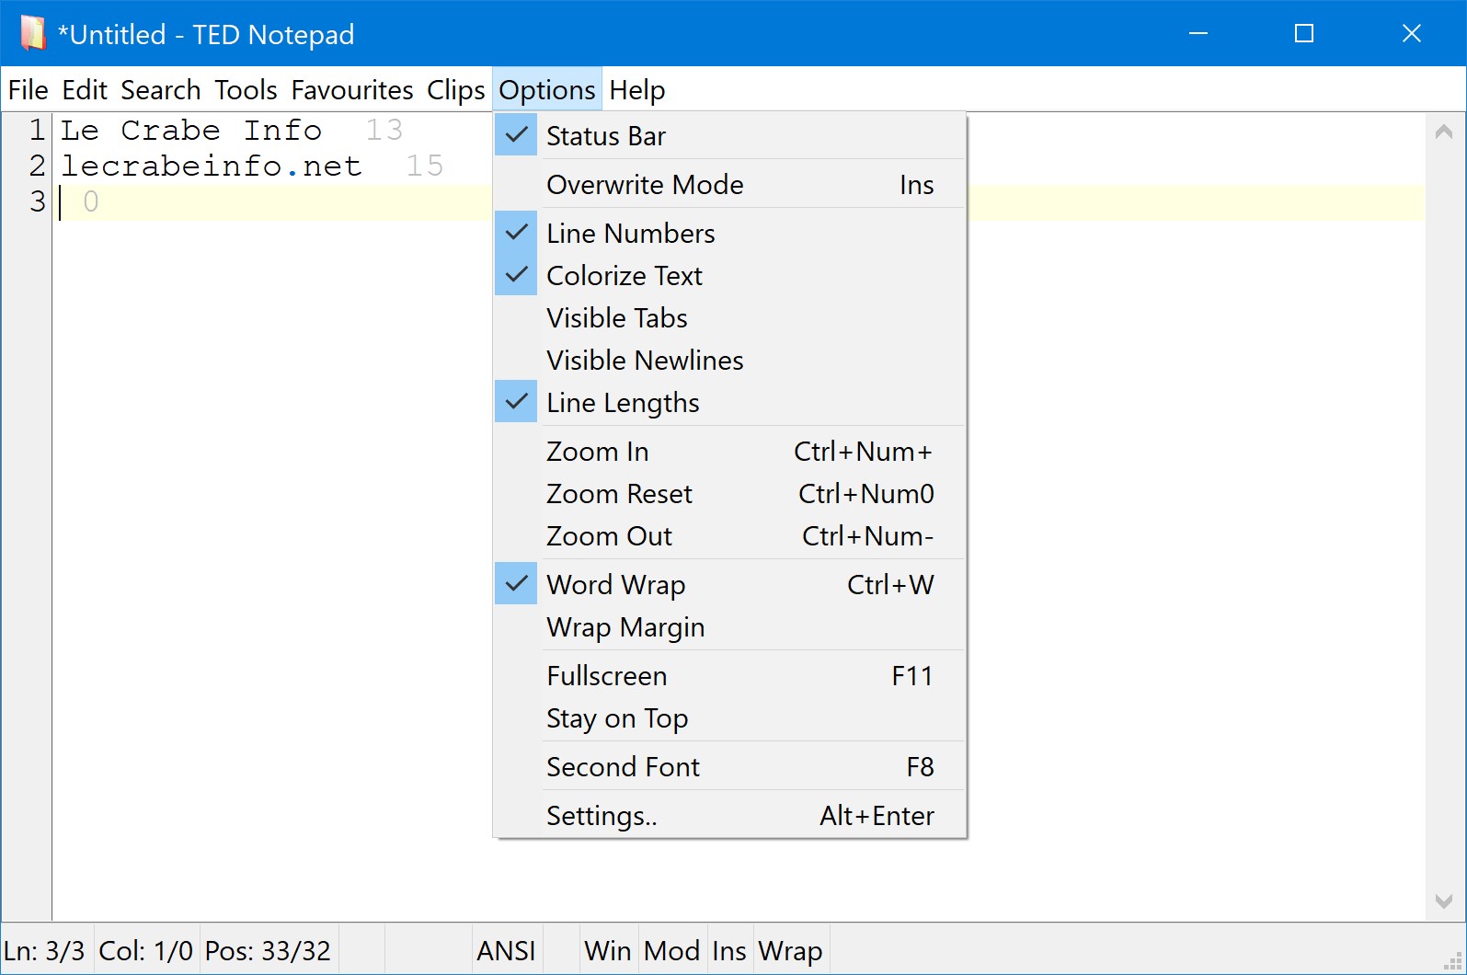Click the Pos: 33/32 status field
This screenshot has height=975, width=1467.
pyautogui.click(x=269, y=951)
